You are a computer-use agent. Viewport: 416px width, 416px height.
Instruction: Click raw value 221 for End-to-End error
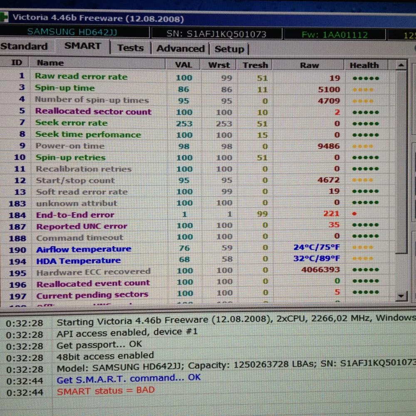(331, 213)
